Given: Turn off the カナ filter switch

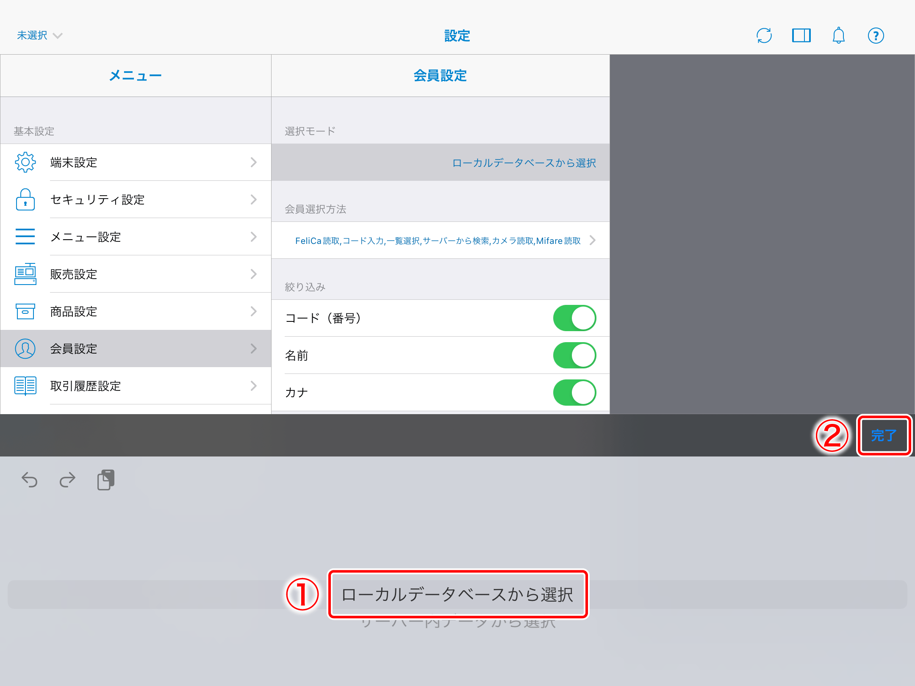Looking at the screenshot, I should (x=575, y=393).
